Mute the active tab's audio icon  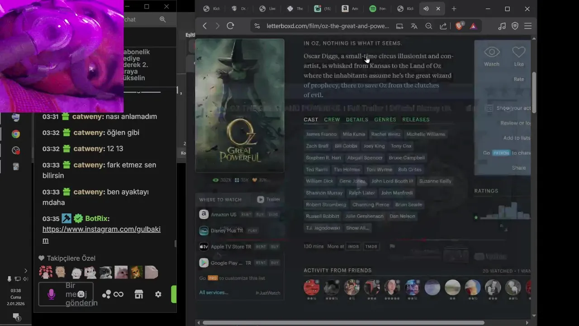(426, 9)
